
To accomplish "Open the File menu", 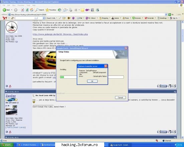I will (4, 5).
